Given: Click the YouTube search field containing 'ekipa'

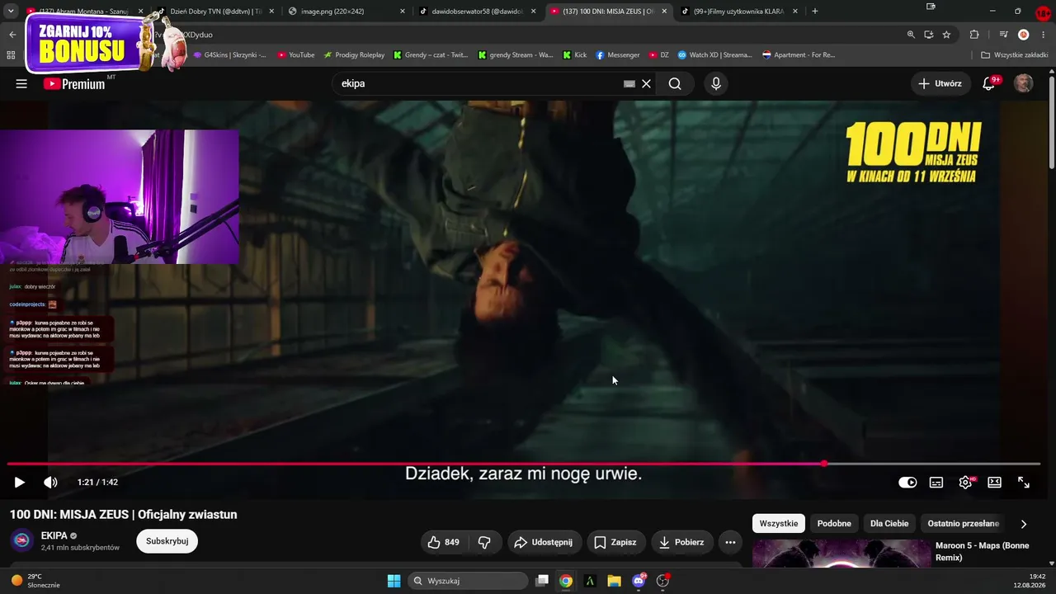Looking at the screenshot, I should (x=478, y=83).
